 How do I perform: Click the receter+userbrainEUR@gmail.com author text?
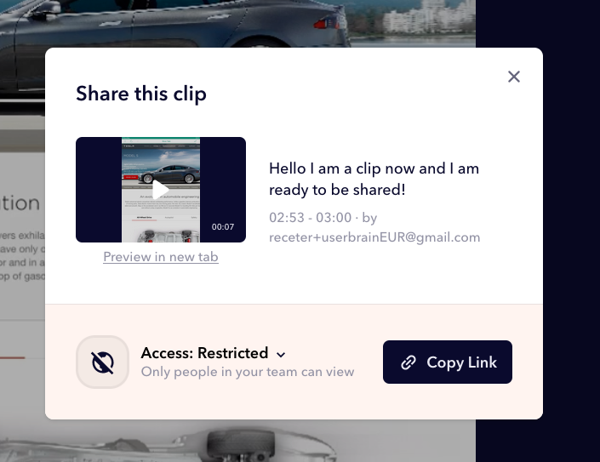coord(374,237)
